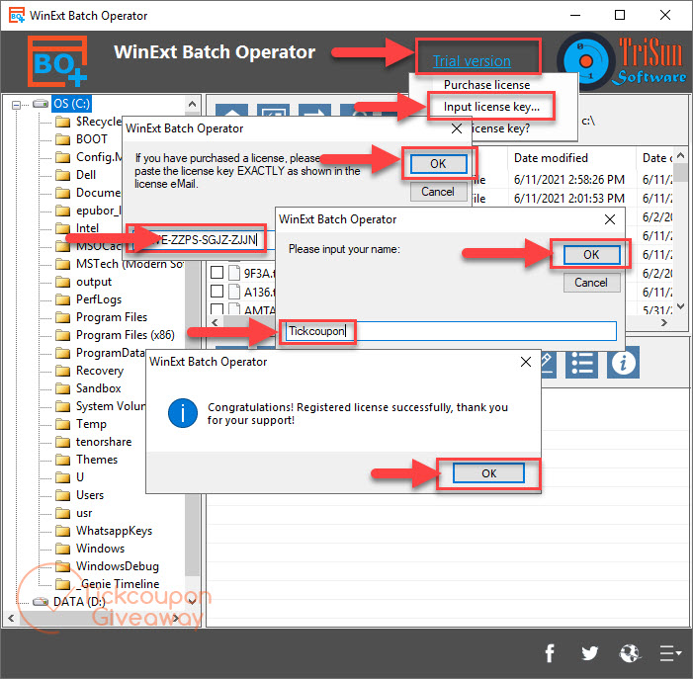Open the hamburger menu in footer
693x679 pixels.
pos(670,653)
